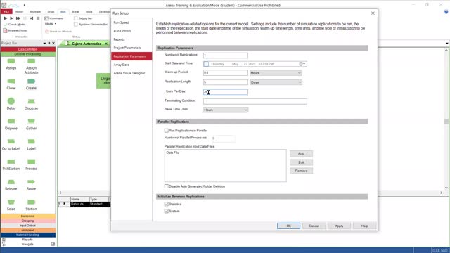Switch to the Home ribbon tab
Image resolution: width=450 pixels, height=253 pixels.
click(x=19, y=12)
